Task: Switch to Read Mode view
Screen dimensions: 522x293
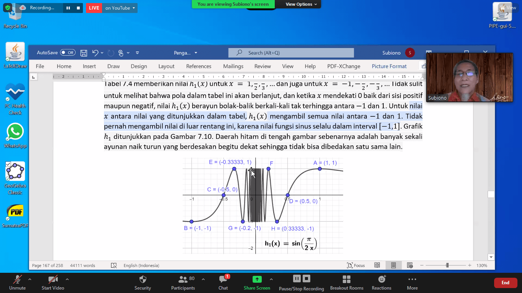Action: 377,266
